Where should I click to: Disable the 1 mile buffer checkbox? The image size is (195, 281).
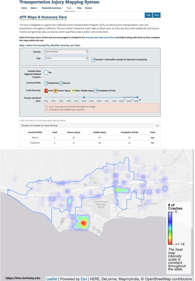[x=94, y=59]
